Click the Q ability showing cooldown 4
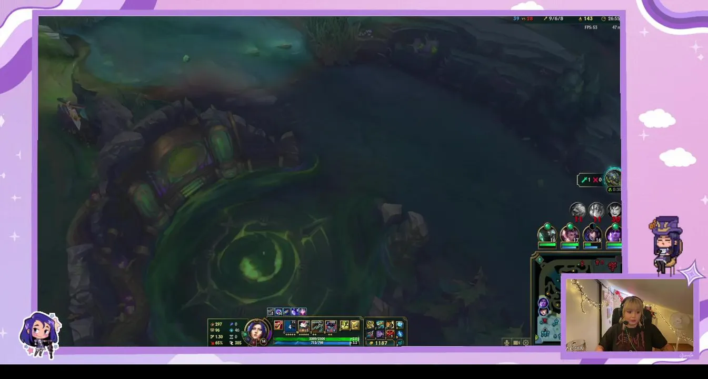 pos(291,326)
